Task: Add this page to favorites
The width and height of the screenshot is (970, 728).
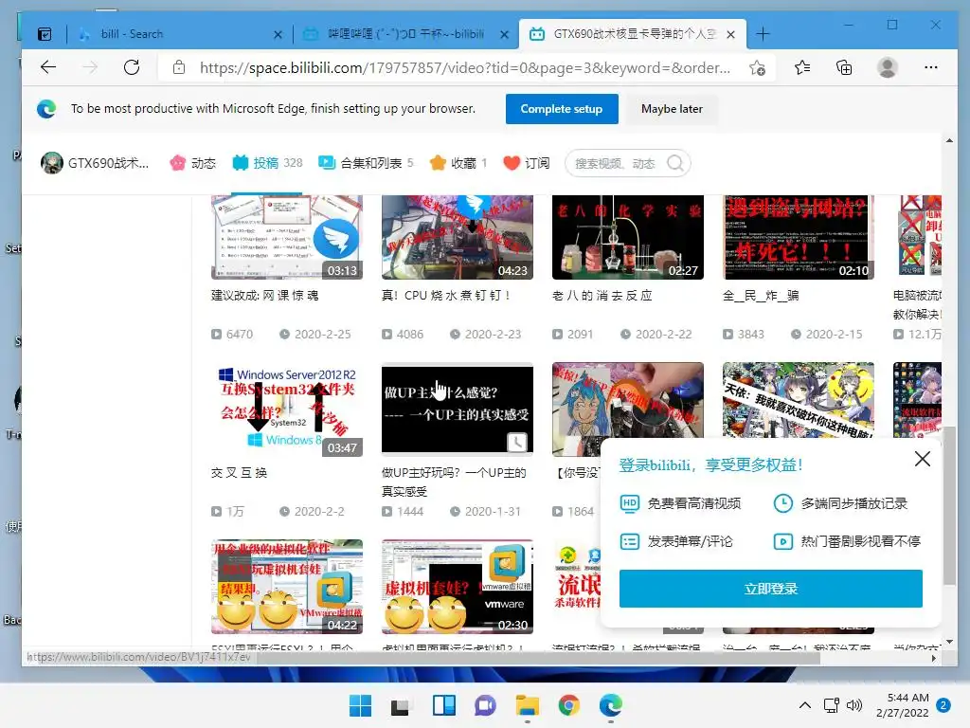Action: [757, 67]
